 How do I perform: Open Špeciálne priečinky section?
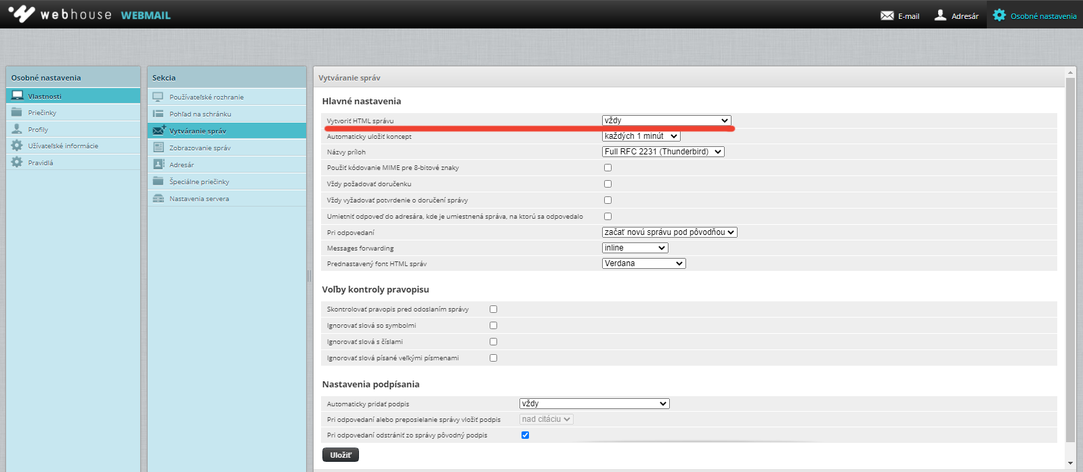(x=199, y=181)
